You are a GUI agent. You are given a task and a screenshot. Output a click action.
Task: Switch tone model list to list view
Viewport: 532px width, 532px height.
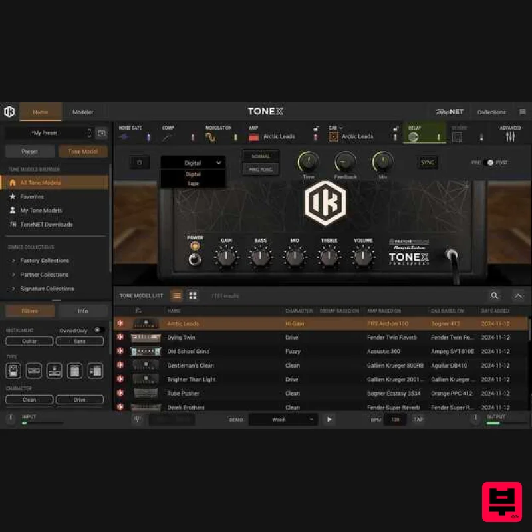(x=177, y=295)
